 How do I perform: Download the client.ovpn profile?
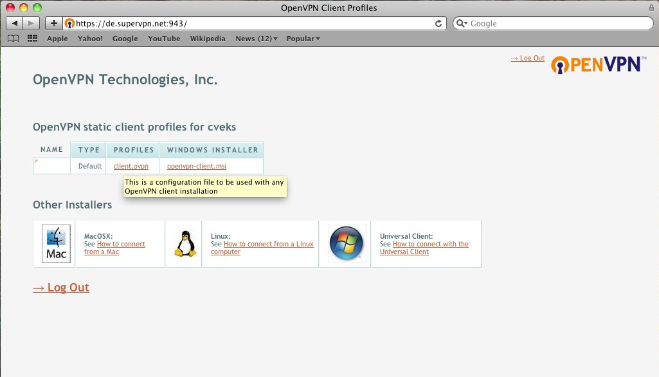pyautogui.click(x=131, y=166)
